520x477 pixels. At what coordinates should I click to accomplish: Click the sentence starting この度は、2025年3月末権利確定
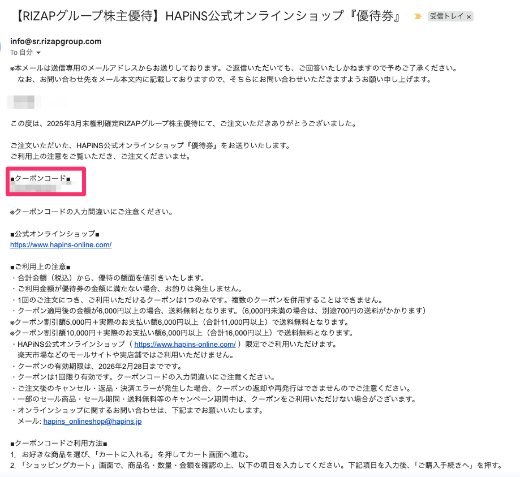[x=183, y=124]
